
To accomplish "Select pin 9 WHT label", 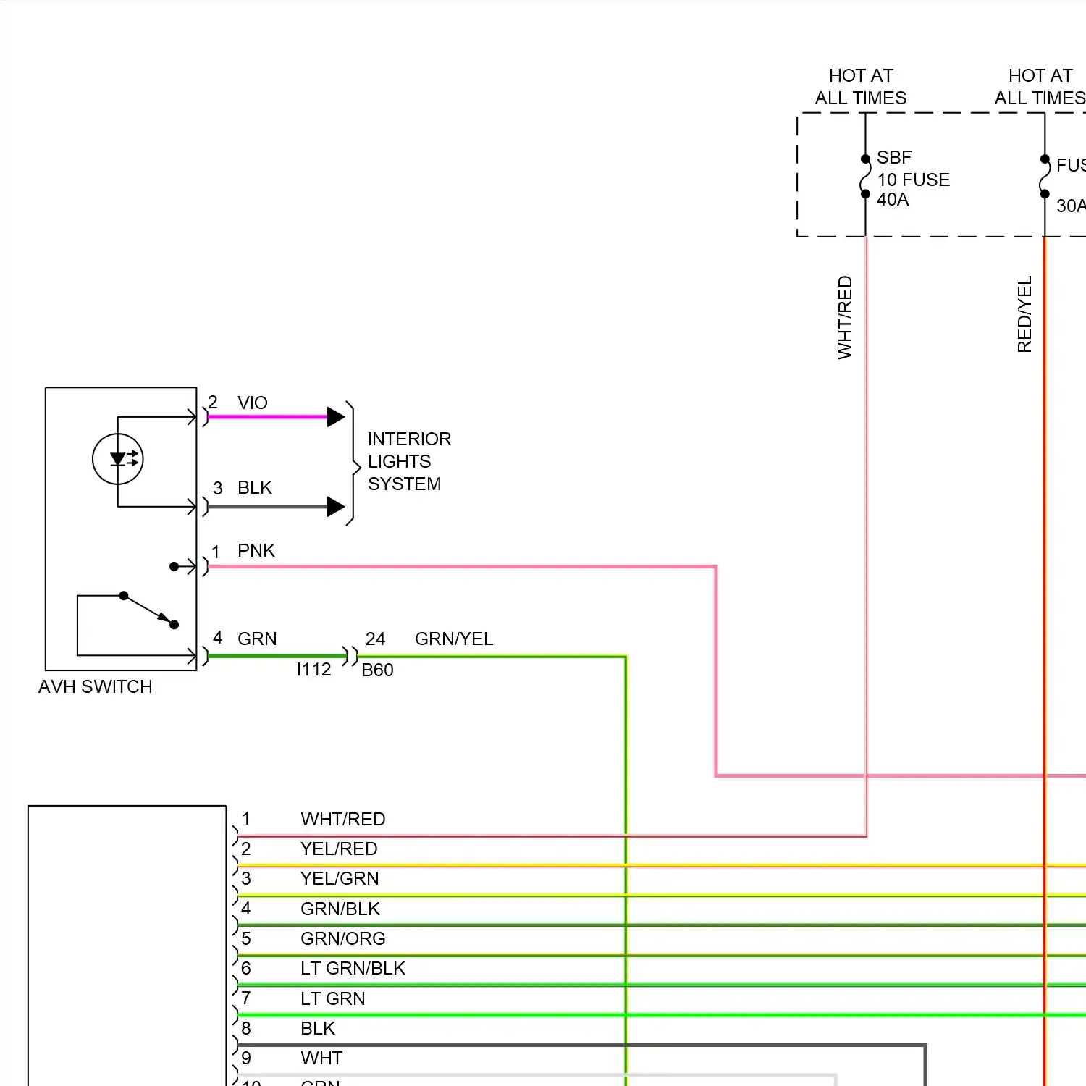I will click(x=321, y=1058).
